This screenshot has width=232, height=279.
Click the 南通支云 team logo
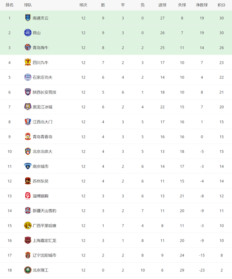click(x=28, y=18)
